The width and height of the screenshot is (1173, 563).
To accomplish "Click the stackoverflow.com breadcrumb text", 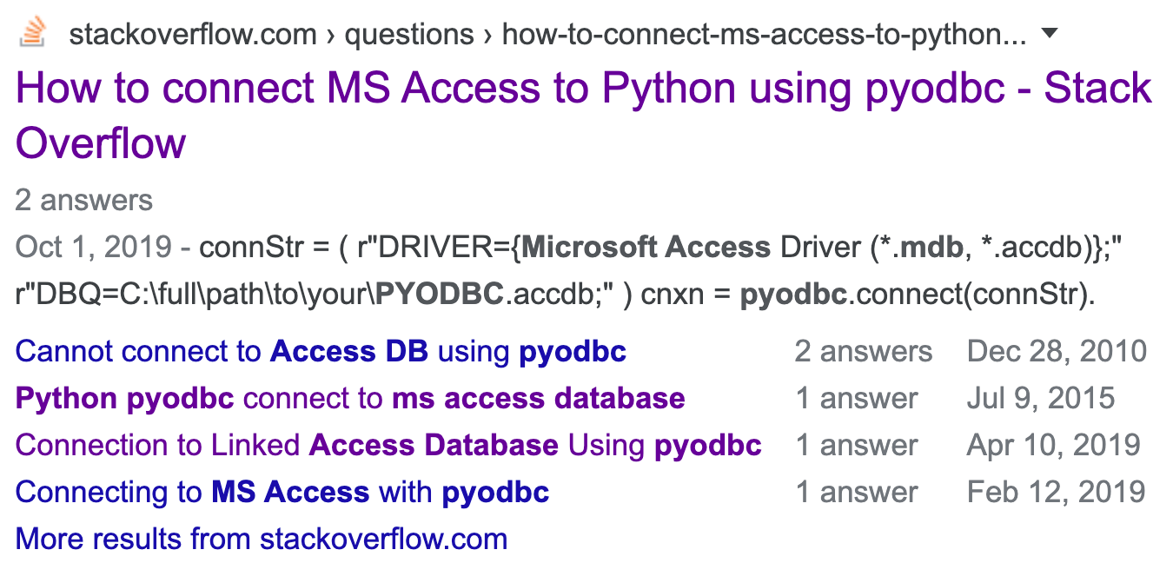I will click(193, 35).
